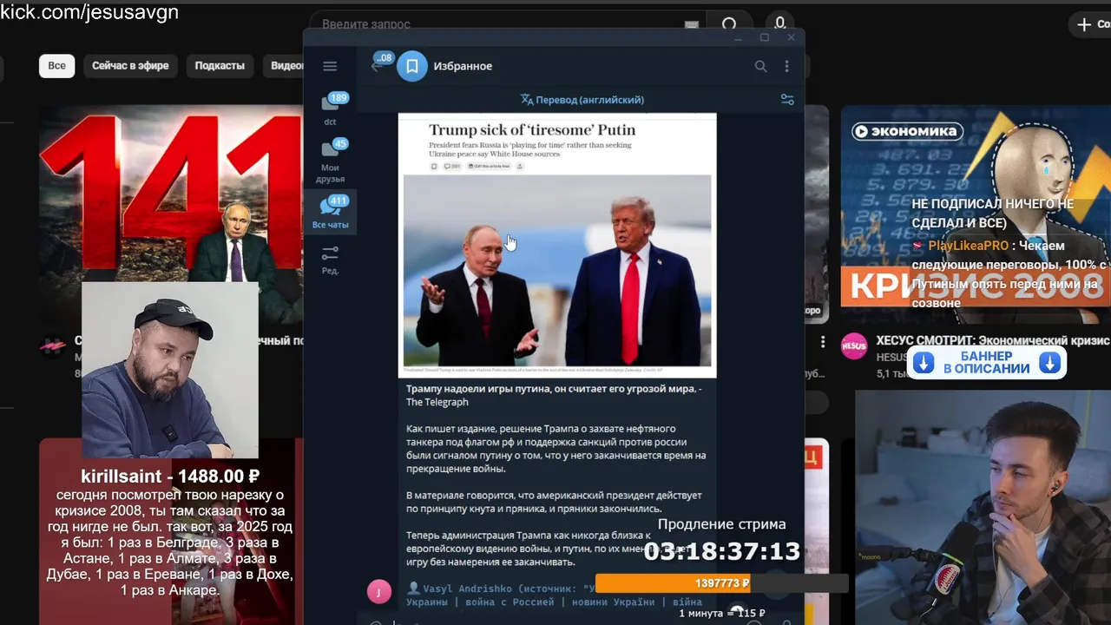Screen dimensions: 1111x625
Task: Select the Все чаты folder
Action: click(x=331, y=212)
